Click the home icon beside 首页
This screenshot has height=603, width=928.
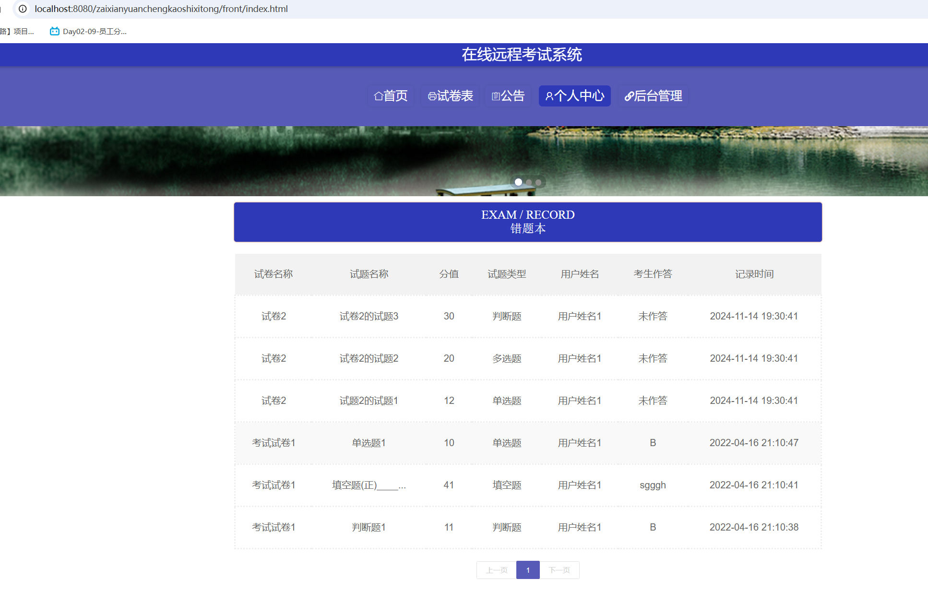378,96
